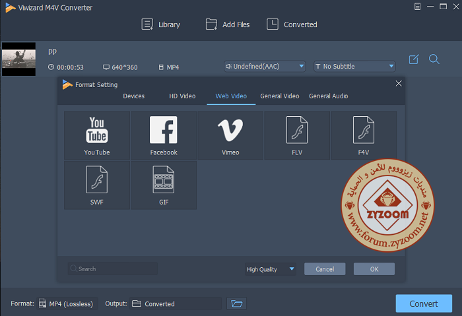
Task: Pick the GIF format icon
Action: [x=164, y=179]
